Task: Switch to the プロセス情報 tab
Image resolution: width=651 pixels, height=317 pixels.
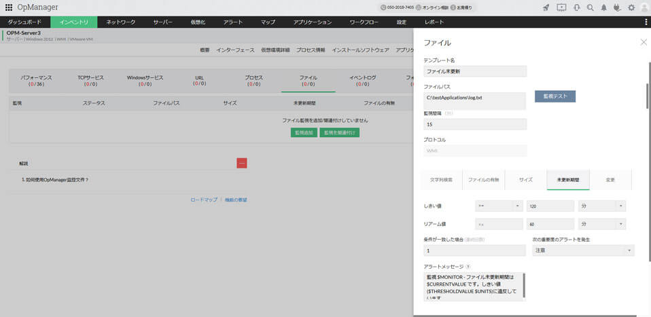Action: pos(311,50)
